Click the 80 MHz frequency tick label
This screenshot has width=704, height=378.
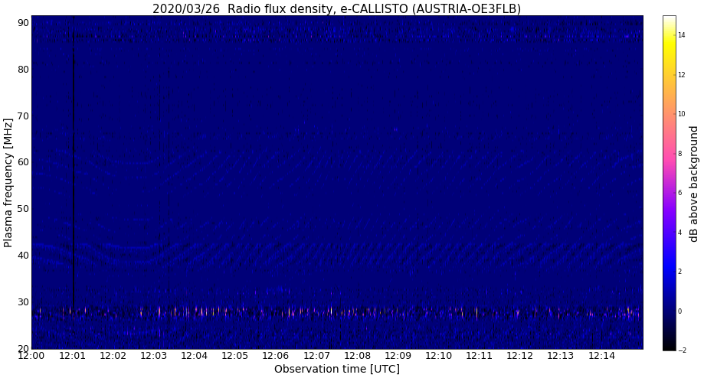[x=23, y=70]
